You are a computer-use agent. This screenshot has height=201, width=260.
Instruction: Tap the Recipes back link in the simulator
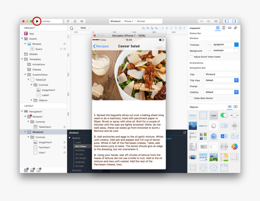click(101, 46)
